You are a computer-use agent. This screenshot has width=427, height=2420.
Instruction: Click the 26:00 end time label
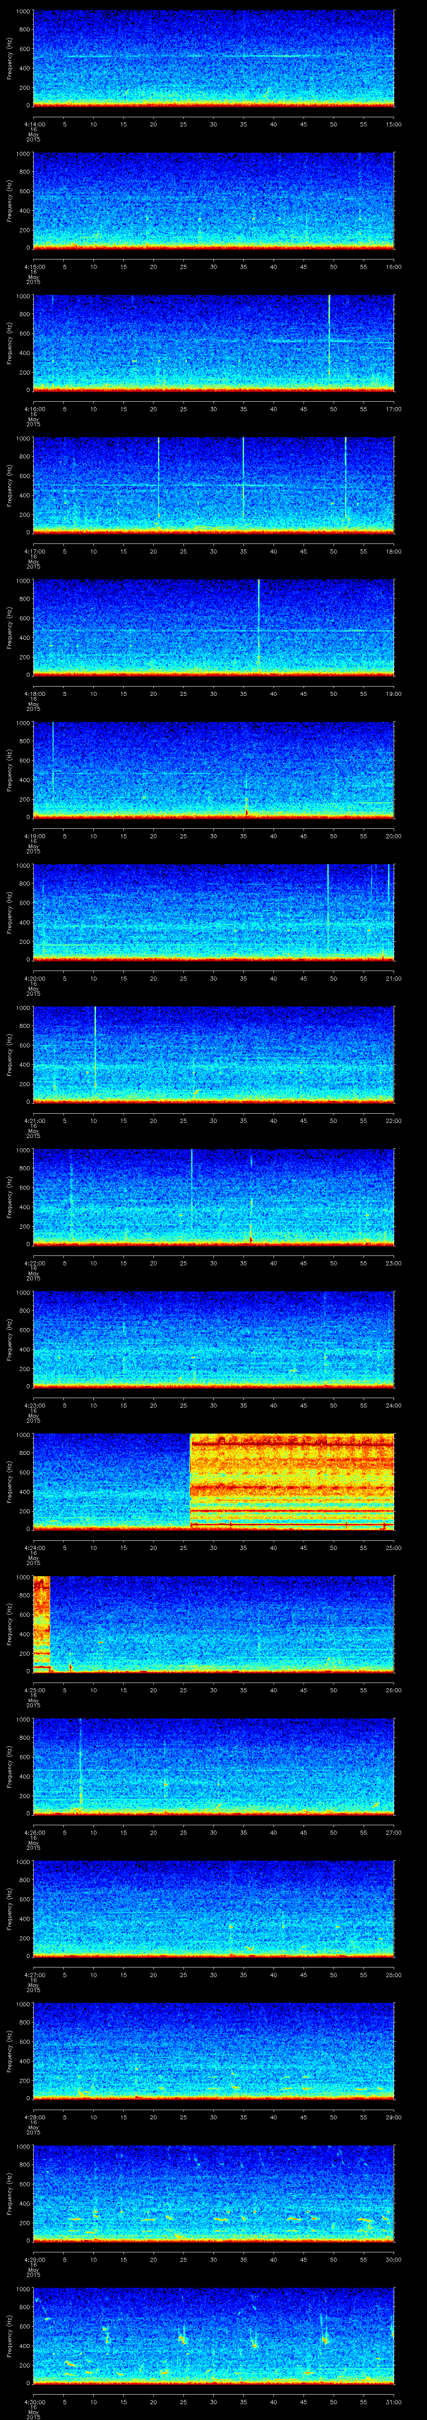click(x=394, y=1690)
